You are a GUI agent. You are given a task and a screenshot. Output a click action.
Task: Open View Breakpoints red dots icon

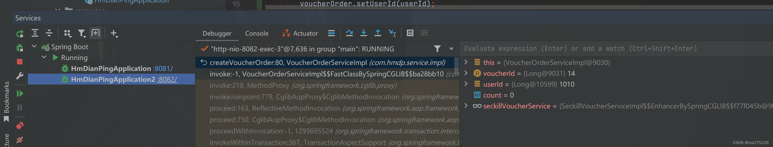click(20, 126)
